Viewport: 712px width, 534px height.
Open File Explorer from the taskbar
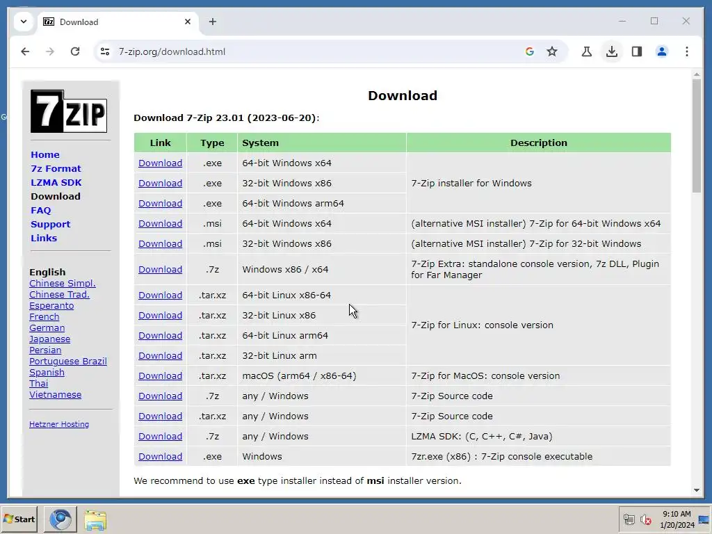(x=95, y=520)
